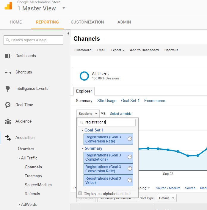Choose Conversion Rate under Goal Set 1 group
Image resolution: width=207 pixels, height=210 pixels.
[x=108, y=139]
